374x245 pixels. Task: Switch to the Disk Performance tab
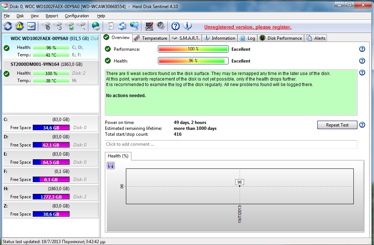281,38
